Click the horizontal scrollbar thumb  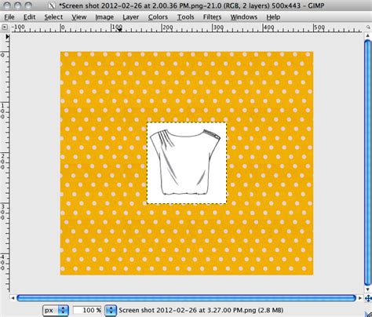point(186,298)
